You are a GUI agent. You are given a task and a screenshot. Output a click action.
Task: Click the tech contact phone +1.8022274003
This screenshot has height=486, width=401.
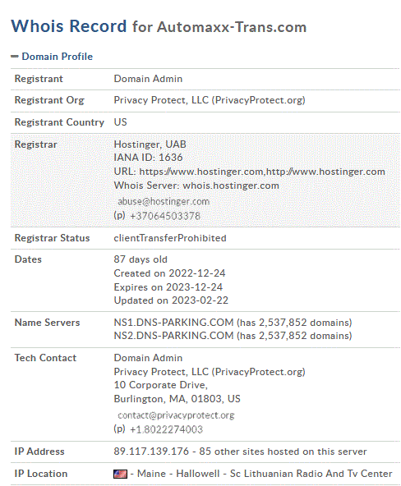(166, 429)
